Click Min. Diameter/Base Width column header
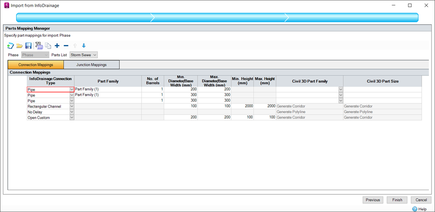Screen dimensions: 435x212 pyautogui.click(x=181, y=81)
